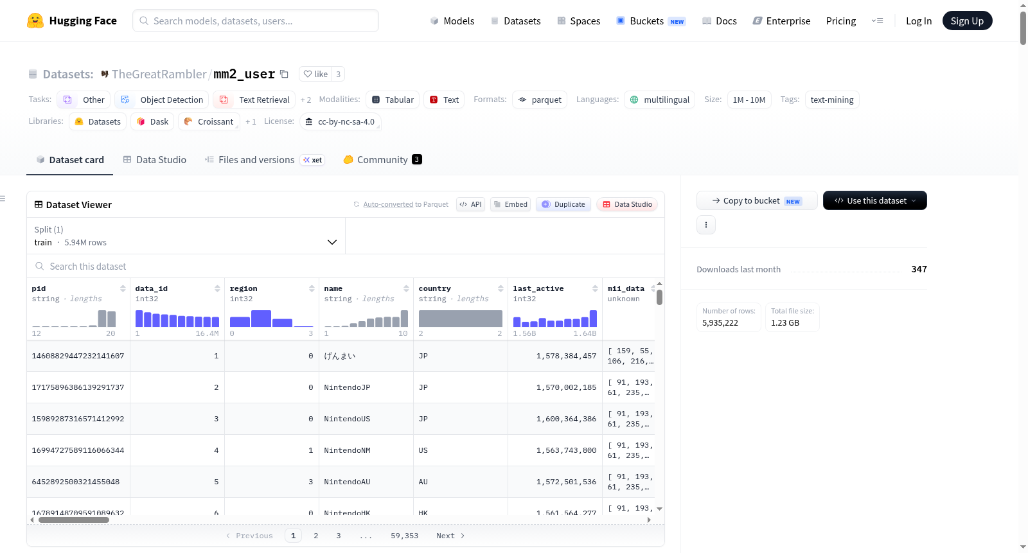Click the Croissant library tag
1028x553 pixels.
tap(209, 121)
